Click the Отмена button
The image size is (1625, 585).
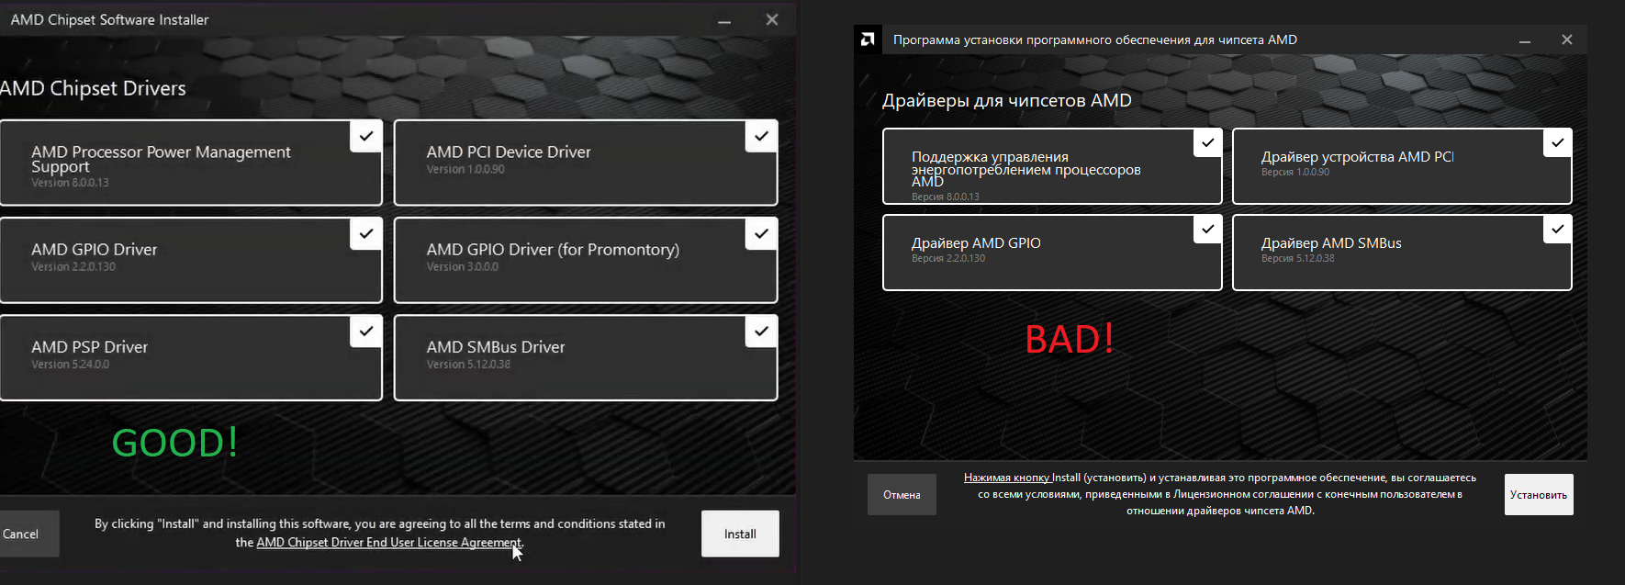point(902,495)
